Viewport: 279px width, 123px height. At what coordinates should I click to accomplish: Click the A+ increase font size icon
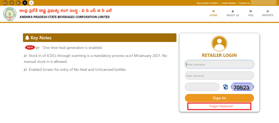pyautogui.click(x=5, y=3)
